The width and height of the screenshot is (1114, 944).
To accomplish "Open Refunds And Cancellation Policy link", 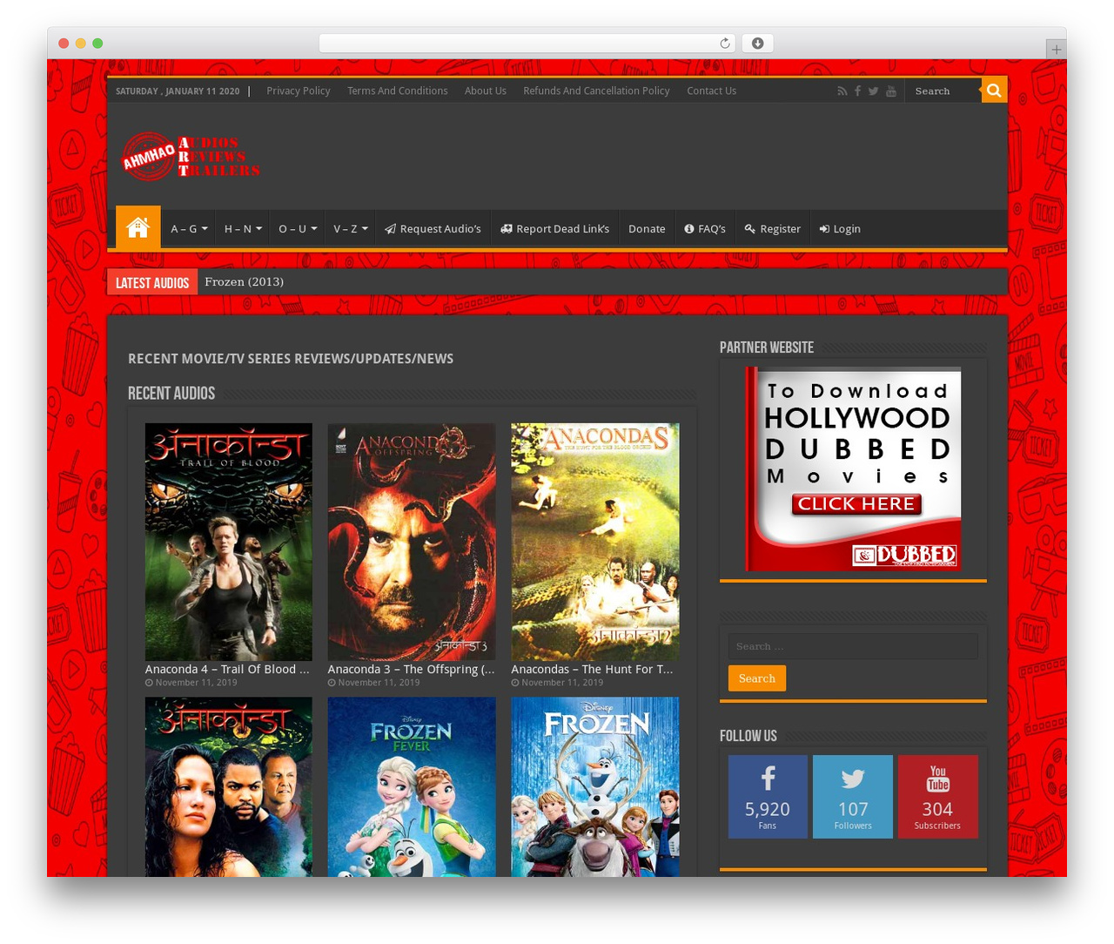I will point(596,91).
